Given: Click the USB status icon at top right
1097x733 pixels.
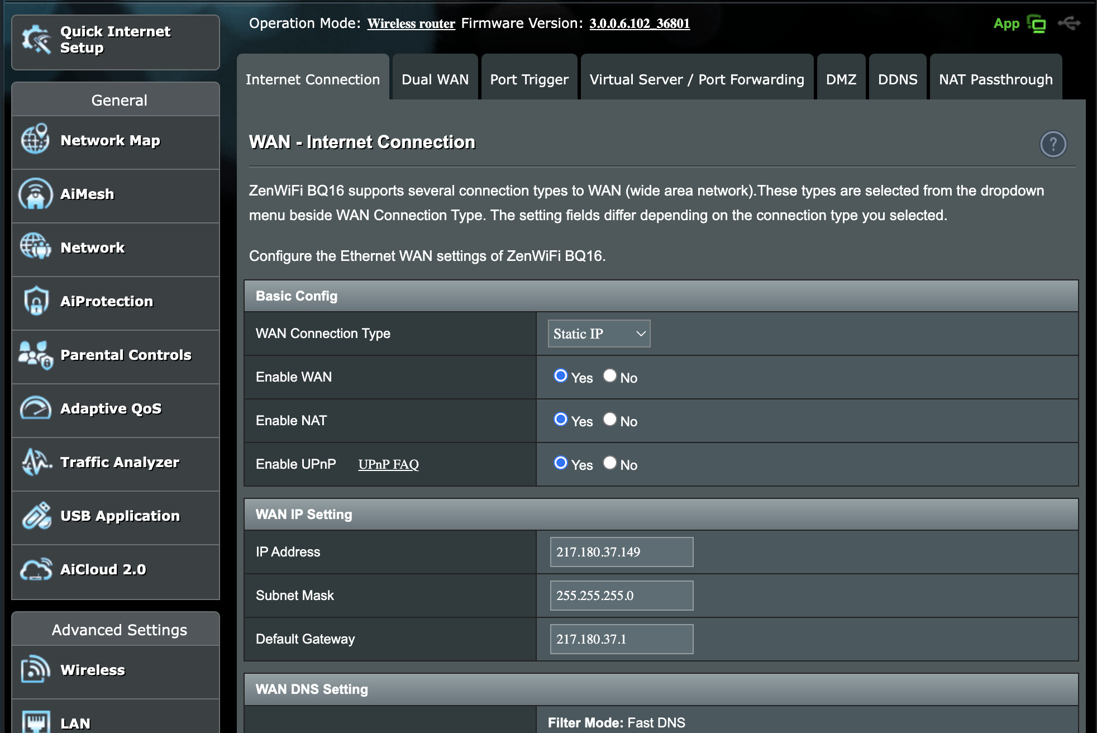Looking at the screenshot, I should click(1069, 23).
